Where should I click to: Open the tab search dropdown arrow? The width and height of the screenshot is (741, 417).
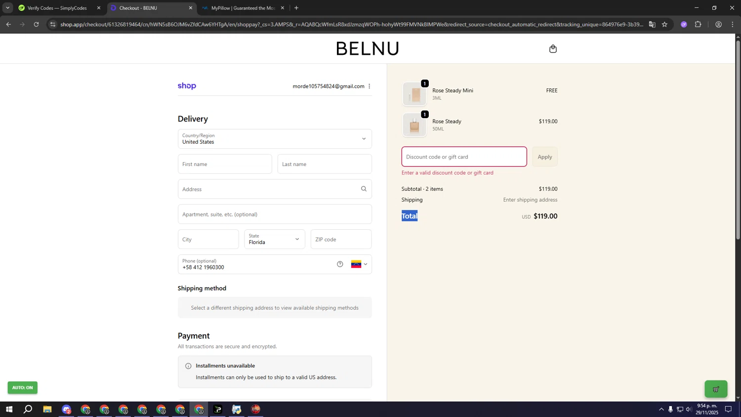(x=7, y=8)
